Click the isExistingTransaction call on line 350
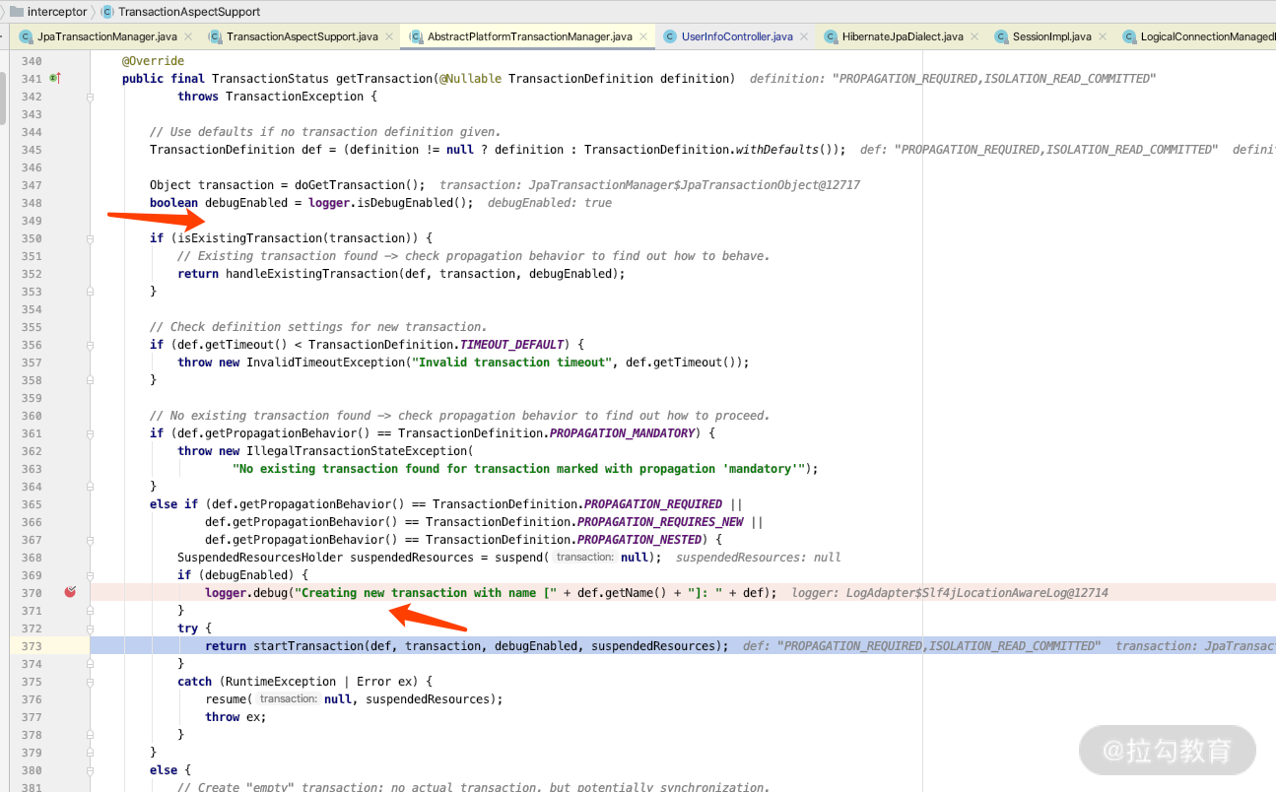Screen dimensions: 1276x792 pos(249,238)
